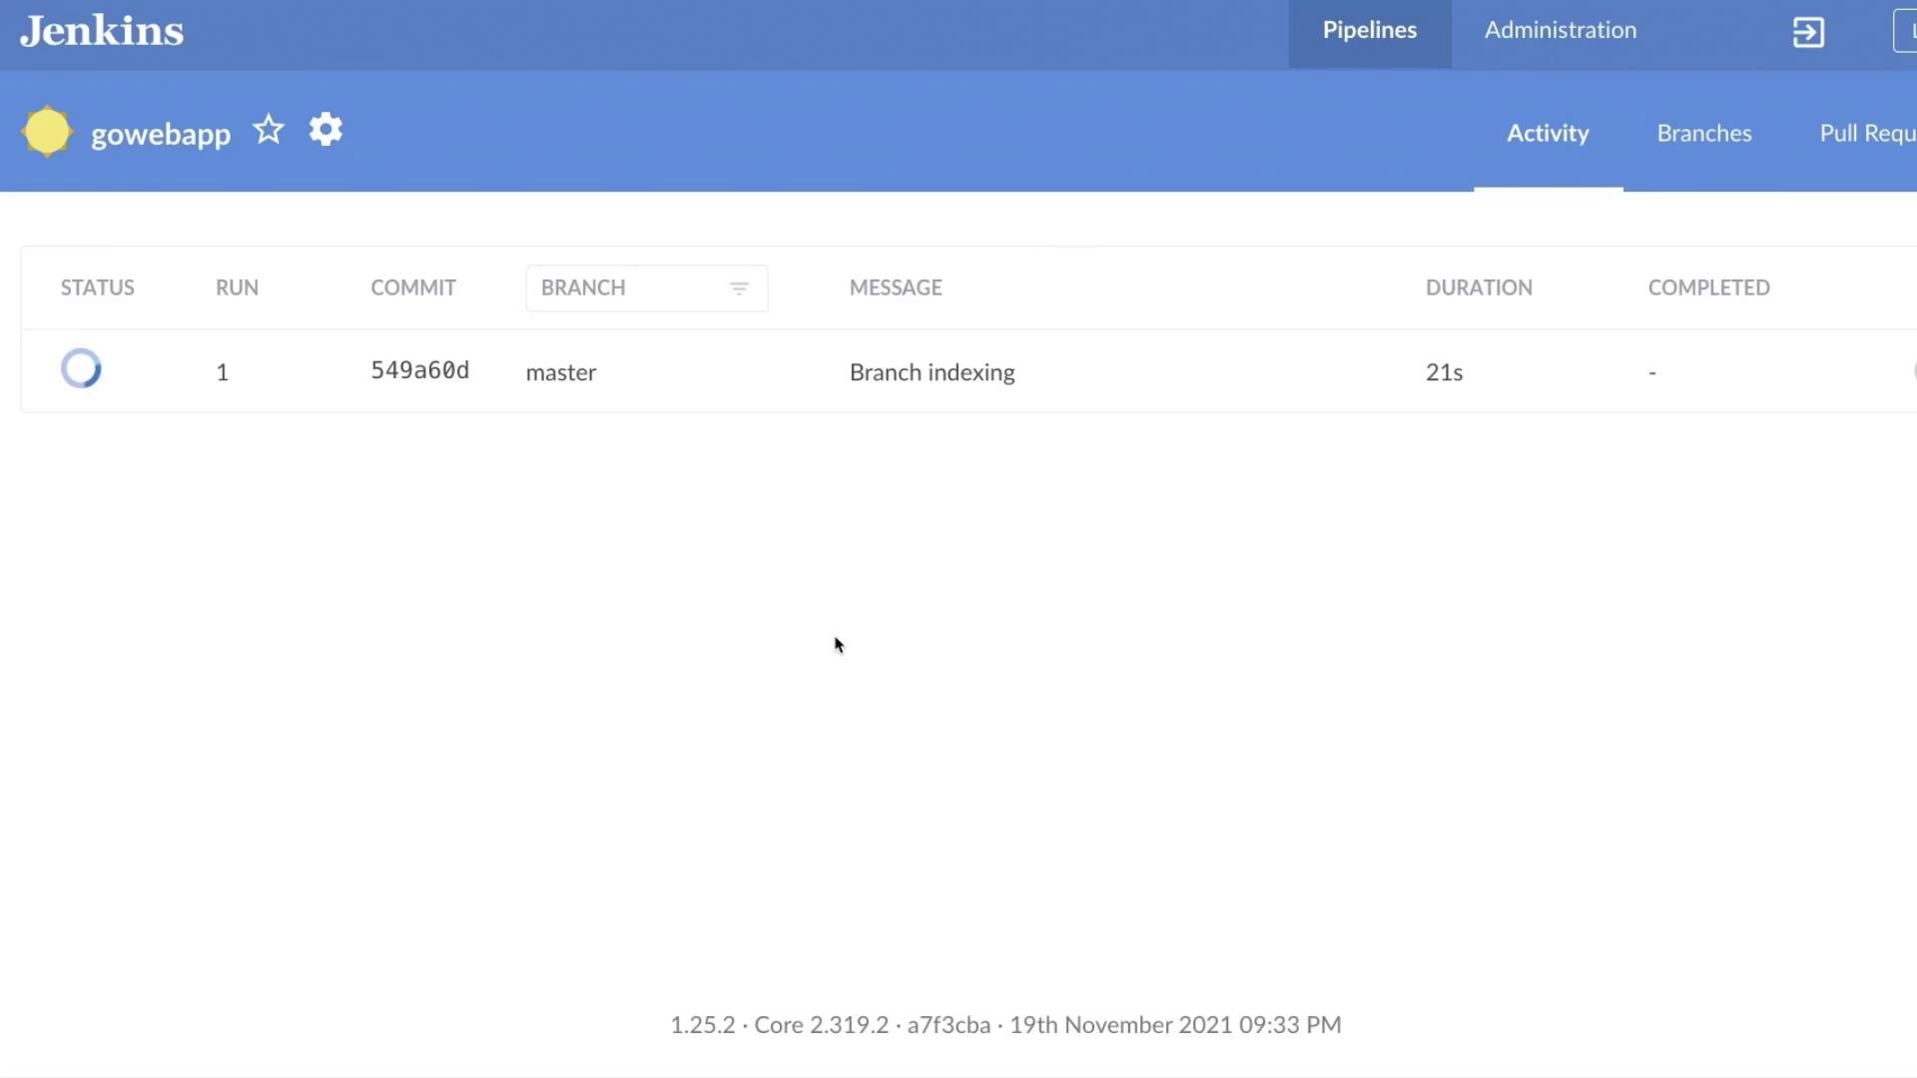Click the logout arrow icon
The height and width of the screenshot is (1078, 1917).
[1808, 32]
